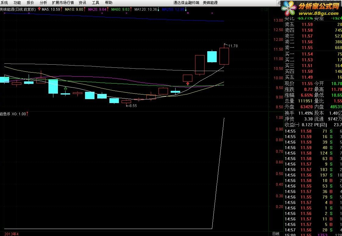This screenshot has width=342, height=236.
Task: Click the 内盘 48531 value
Action: point(336,107)
